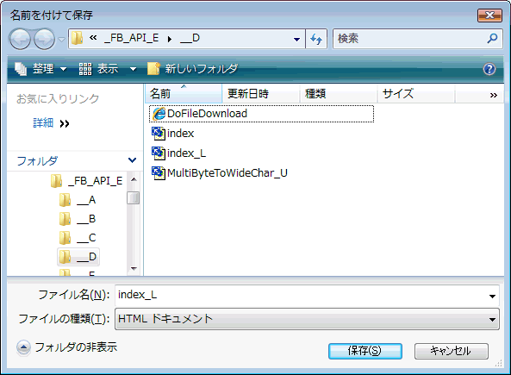Open the address bar path dropdown arrow
The width and height of the screenshot is (511, 375).
tap(296, 39)
